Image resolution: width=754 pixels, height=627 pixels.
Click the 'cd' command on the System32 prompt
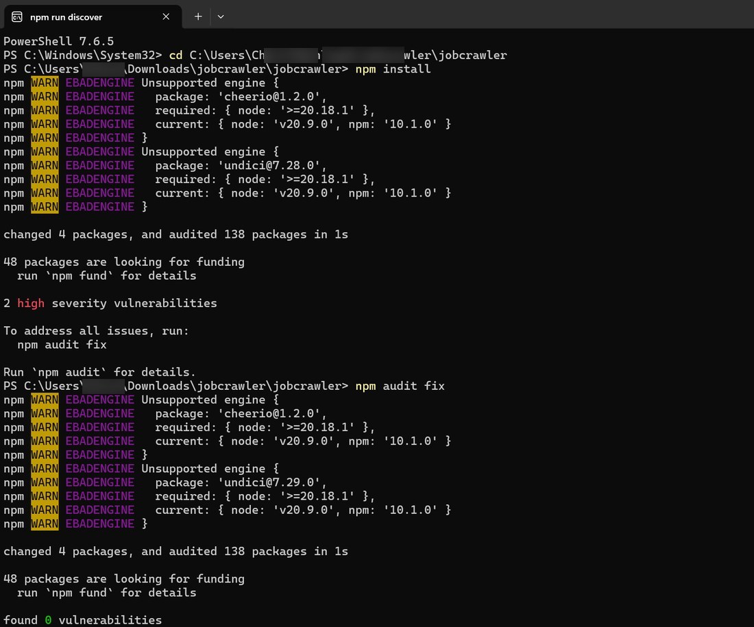[x=175, y=56]
